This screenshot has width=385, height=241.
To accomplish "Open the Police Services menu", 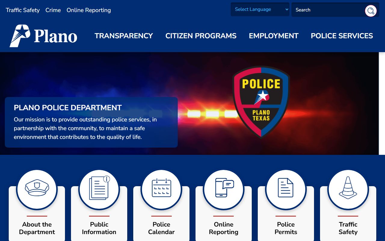I will 342,36.
